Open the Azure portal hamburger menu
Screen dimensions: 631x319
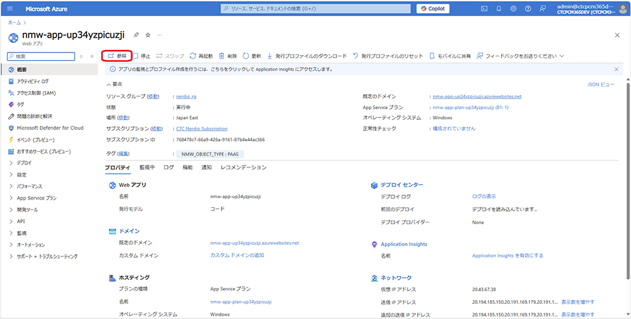pyautogui.click(x=9, y=8)
